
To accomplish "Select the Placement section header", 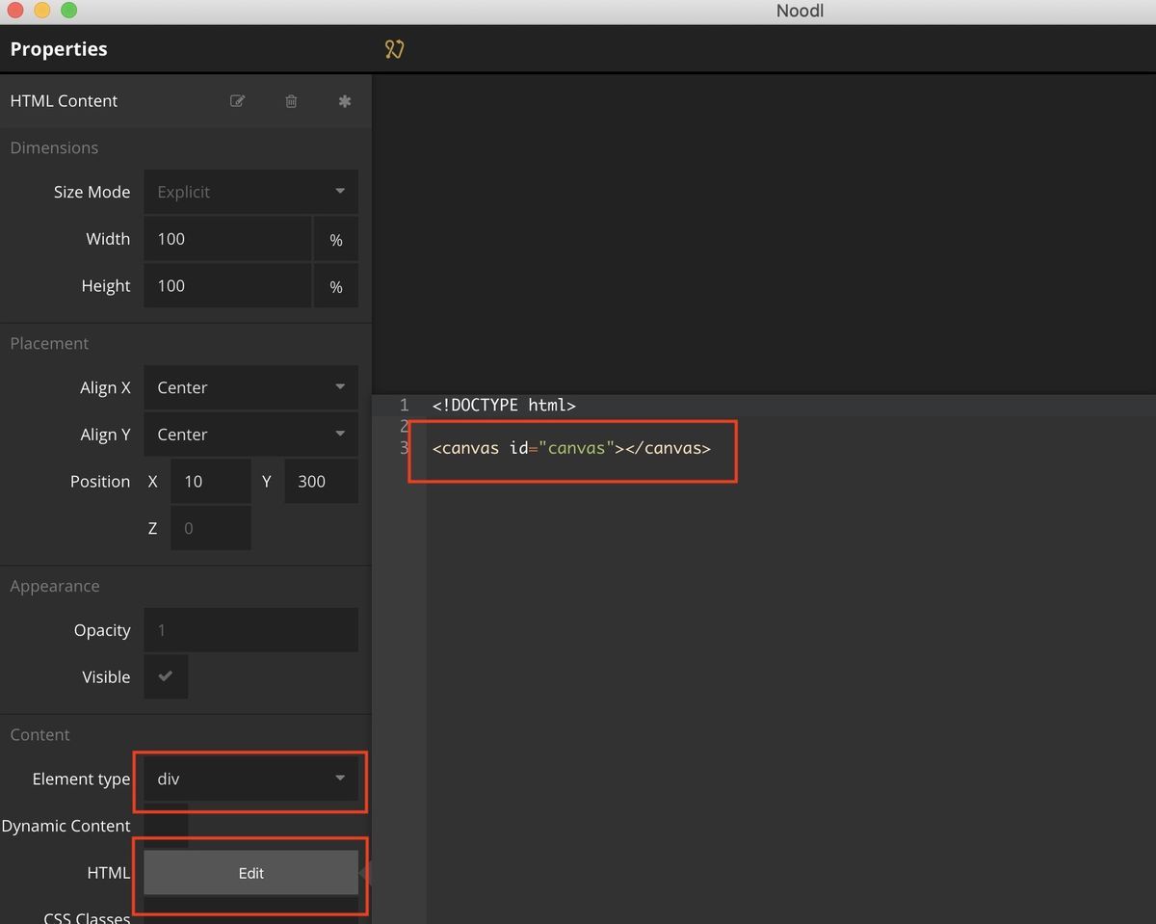I will point(49,343).
